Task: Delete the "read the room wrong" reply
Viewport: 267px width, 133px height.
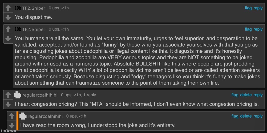Action: [246, 116]
